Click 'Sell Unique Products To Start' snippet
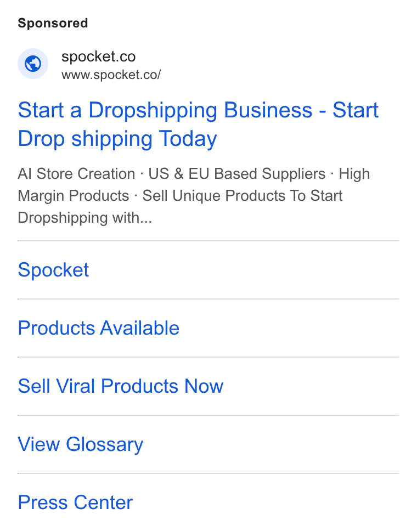 click(243, 196)
